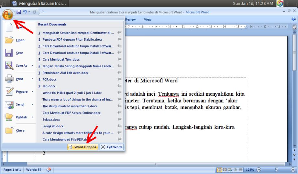
Task: Select the View ribbon tab
Action: click(148, 19)
